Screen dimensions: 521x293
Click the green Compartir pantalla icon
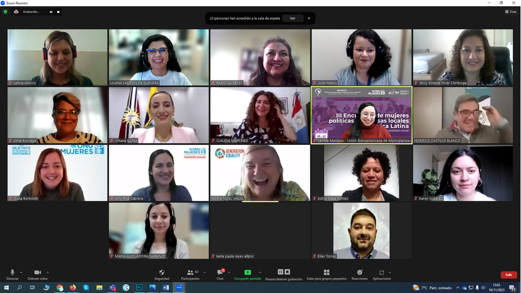click(247, 273)
